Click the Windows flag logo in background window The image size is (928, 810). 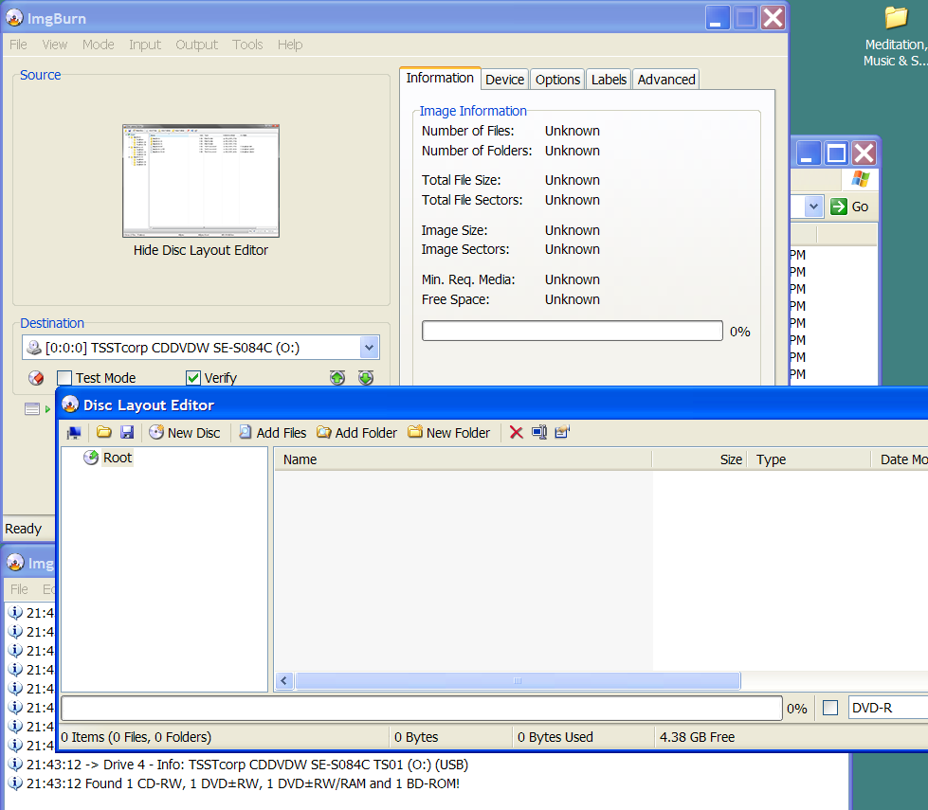click(861, 179)
